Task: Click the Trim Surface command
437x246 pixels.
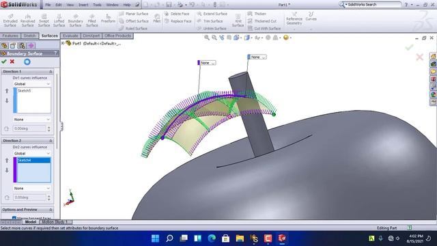Action: pos(210,21)
